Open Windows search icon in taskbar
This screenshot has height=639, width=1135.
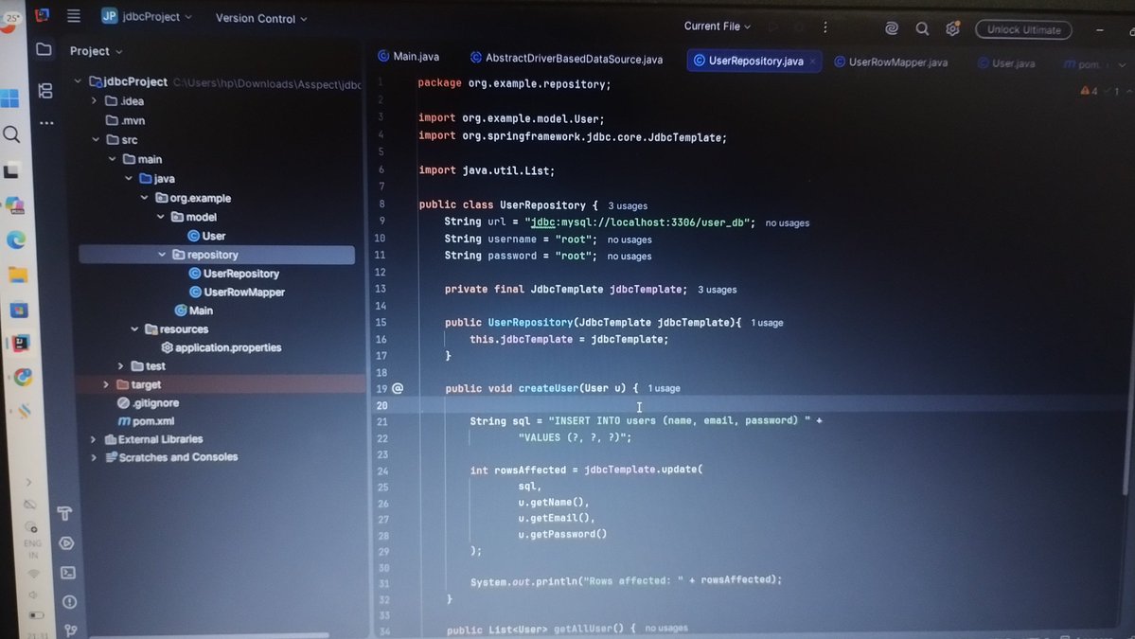11,133
